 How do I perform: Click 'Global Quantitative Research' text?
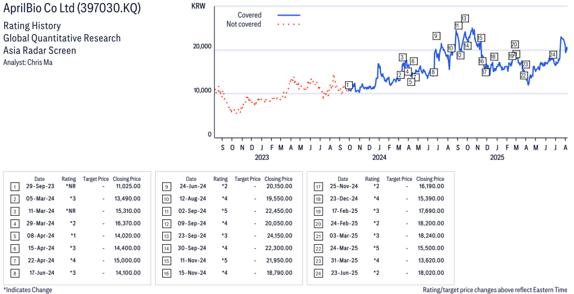(x=62, y=38)
